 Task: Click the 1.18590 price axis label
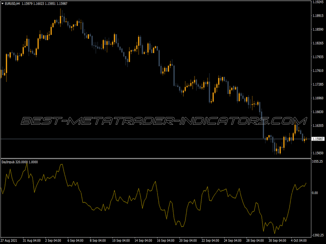[318, 29]
